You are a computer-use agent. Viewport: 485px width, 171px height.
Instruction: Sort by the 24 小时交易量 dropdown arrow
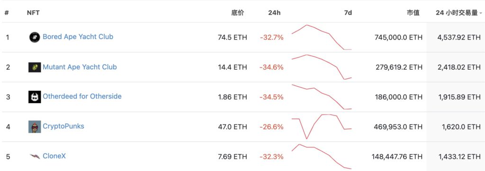point(481,13)
